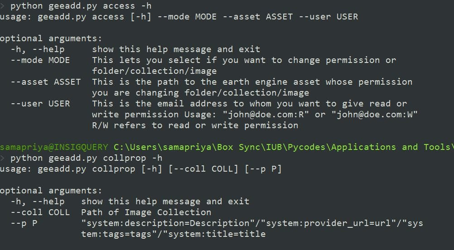The image size is (454, 250).
Task: Click 'Path of Image Collection' description
Action: pos(146,212)
